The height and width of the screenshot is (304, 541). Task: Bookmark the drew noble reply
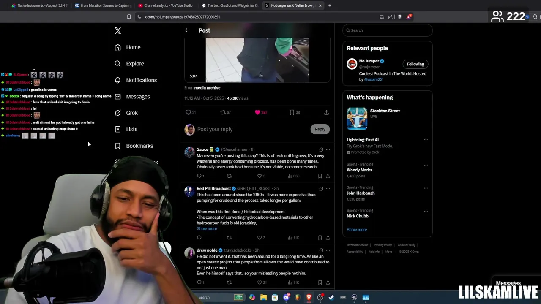click(x=320, y=282)
